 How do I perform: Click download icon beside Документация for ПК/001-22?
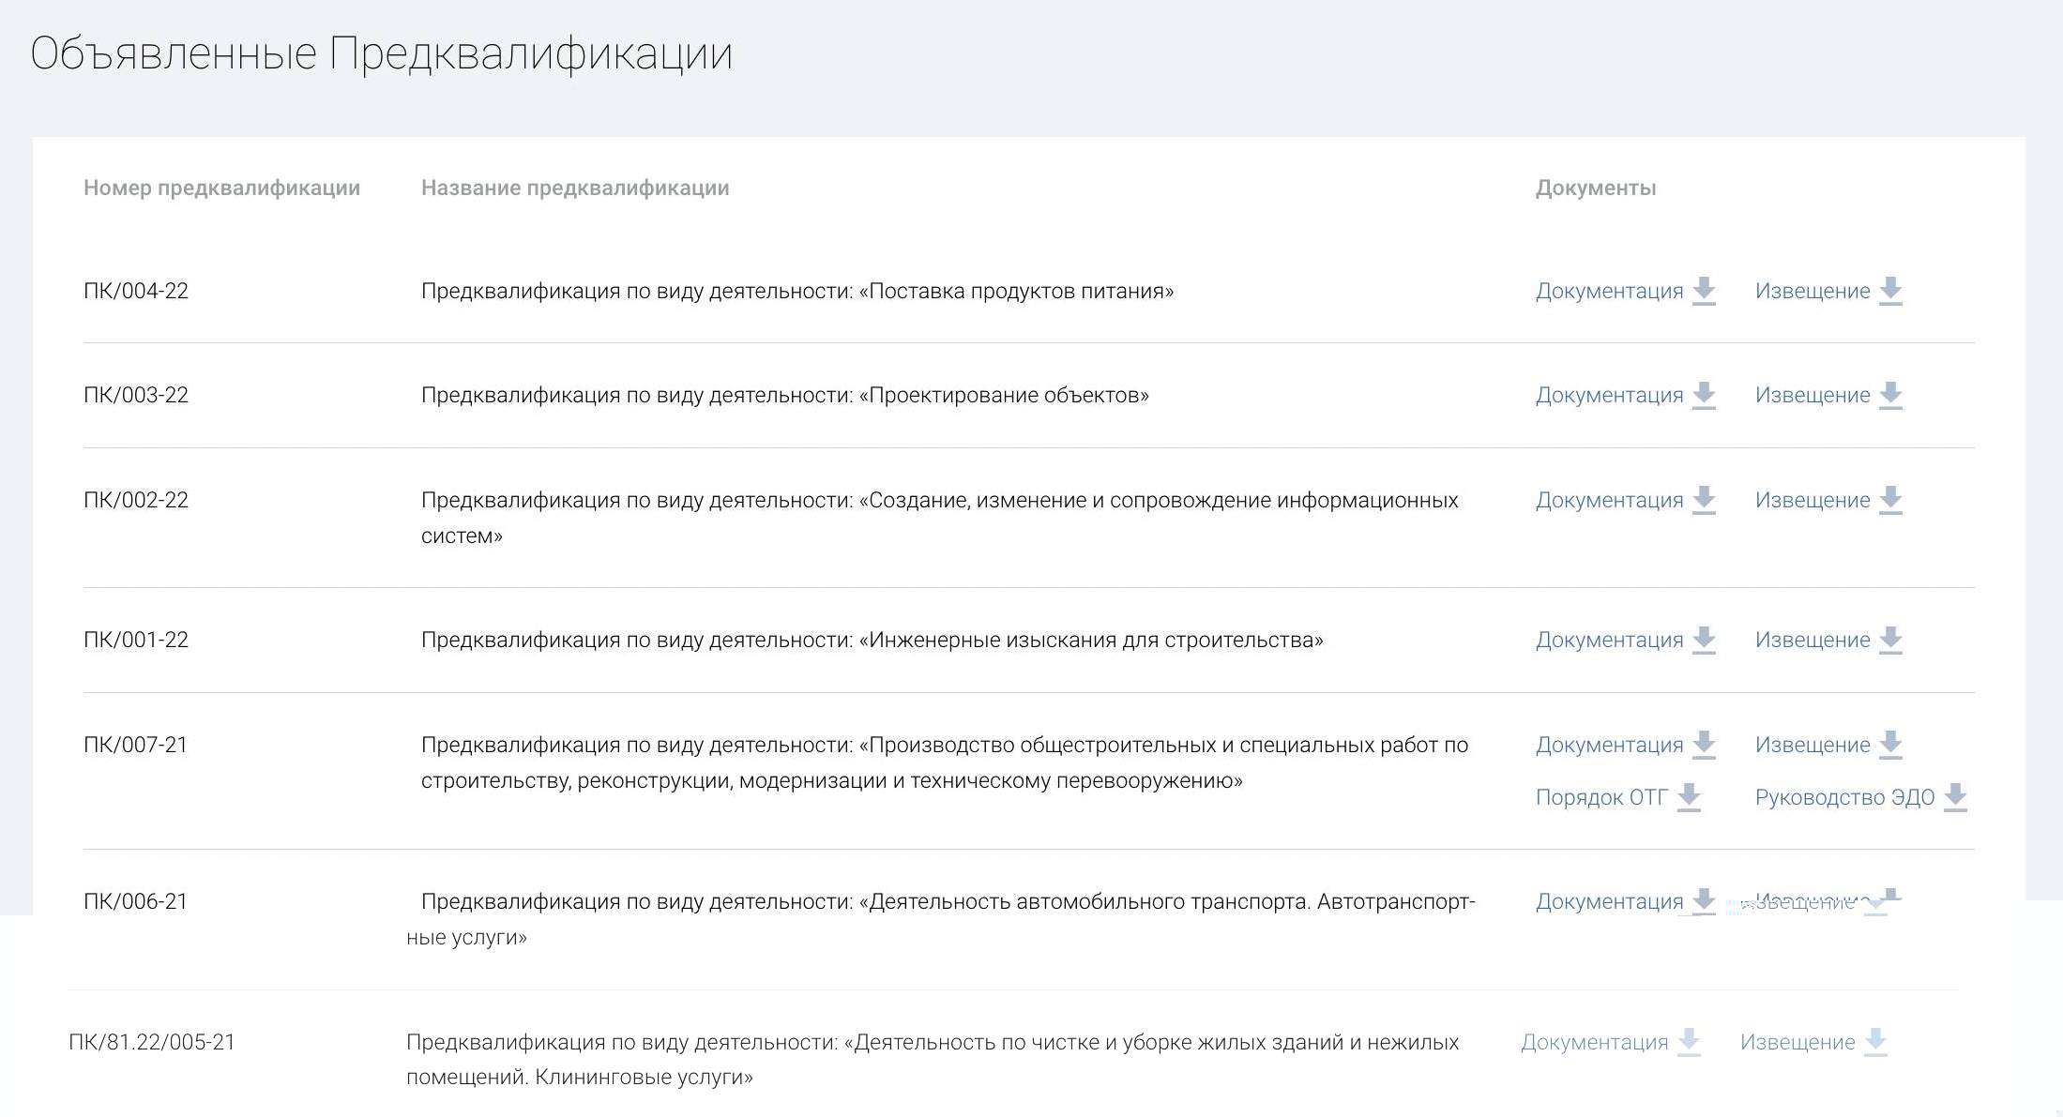click(x=1704, y=641)
